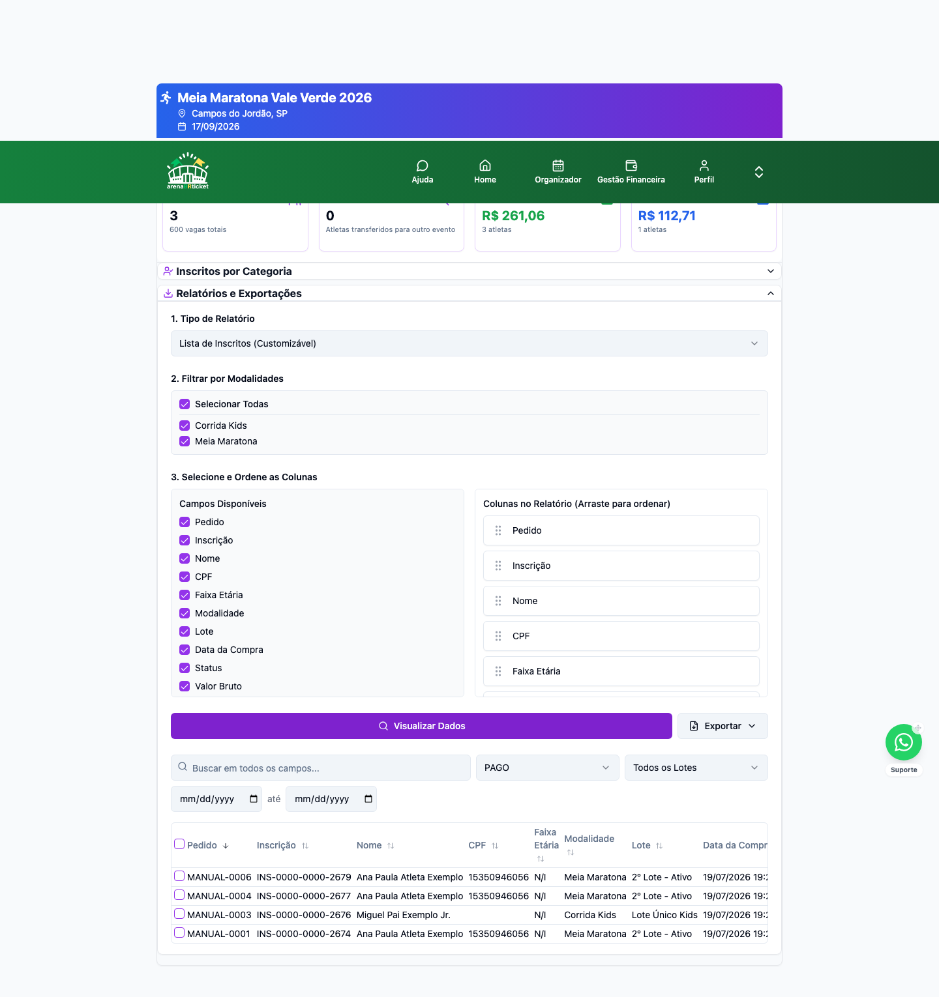The width and height of the screenshot is (939, 997).
Task: Open the PAGO status filter dropdown
Action: [x=548, y=768]
